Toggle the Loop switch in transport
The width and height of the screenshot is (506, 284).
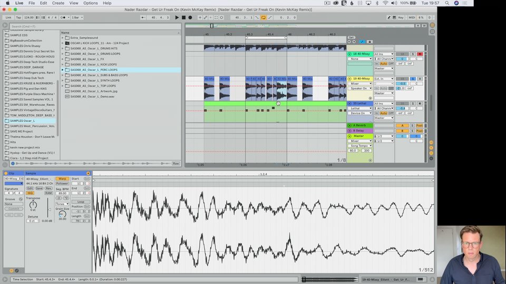264,17
